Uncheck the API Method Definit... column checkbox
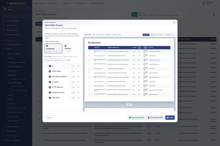This screenshot has height=146, width=220. pyautogui.click(x=50, y=77)
